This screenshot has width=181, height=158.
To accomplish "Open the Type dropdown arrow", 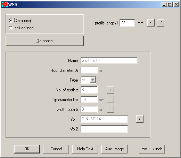I will point(93,80).
